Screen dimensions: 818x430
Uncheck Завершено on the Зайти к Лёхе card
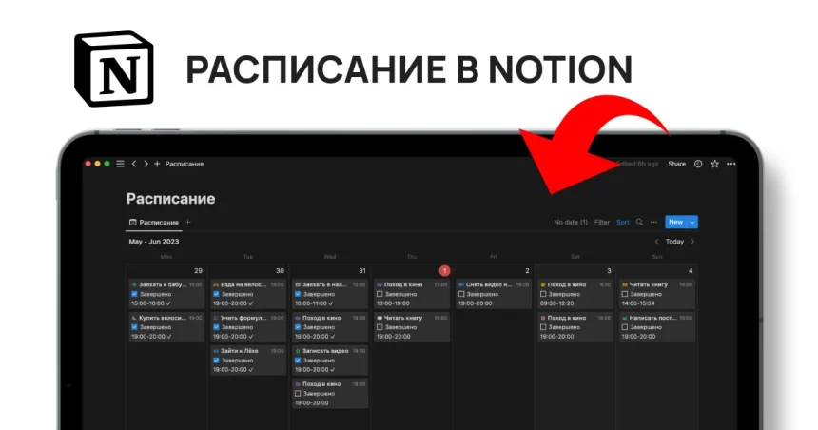tap(217, 360)
